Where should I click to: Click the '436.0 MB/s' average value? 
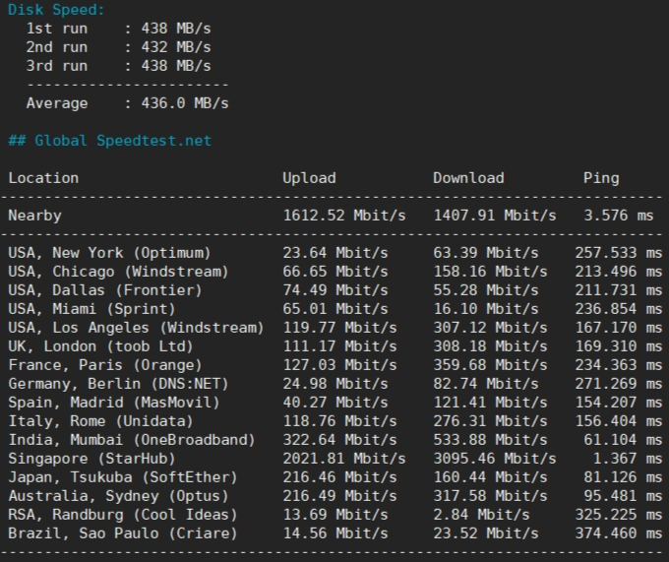185,103
